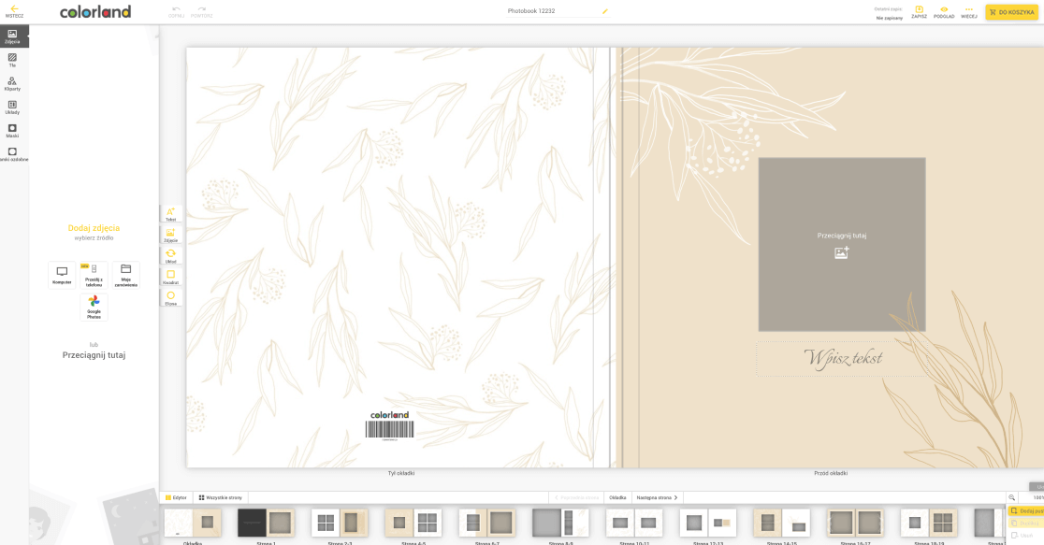This screenshot has height=545, width=1044.
Task: Open Moje zamówienia photo source
Action: [126, 275]
